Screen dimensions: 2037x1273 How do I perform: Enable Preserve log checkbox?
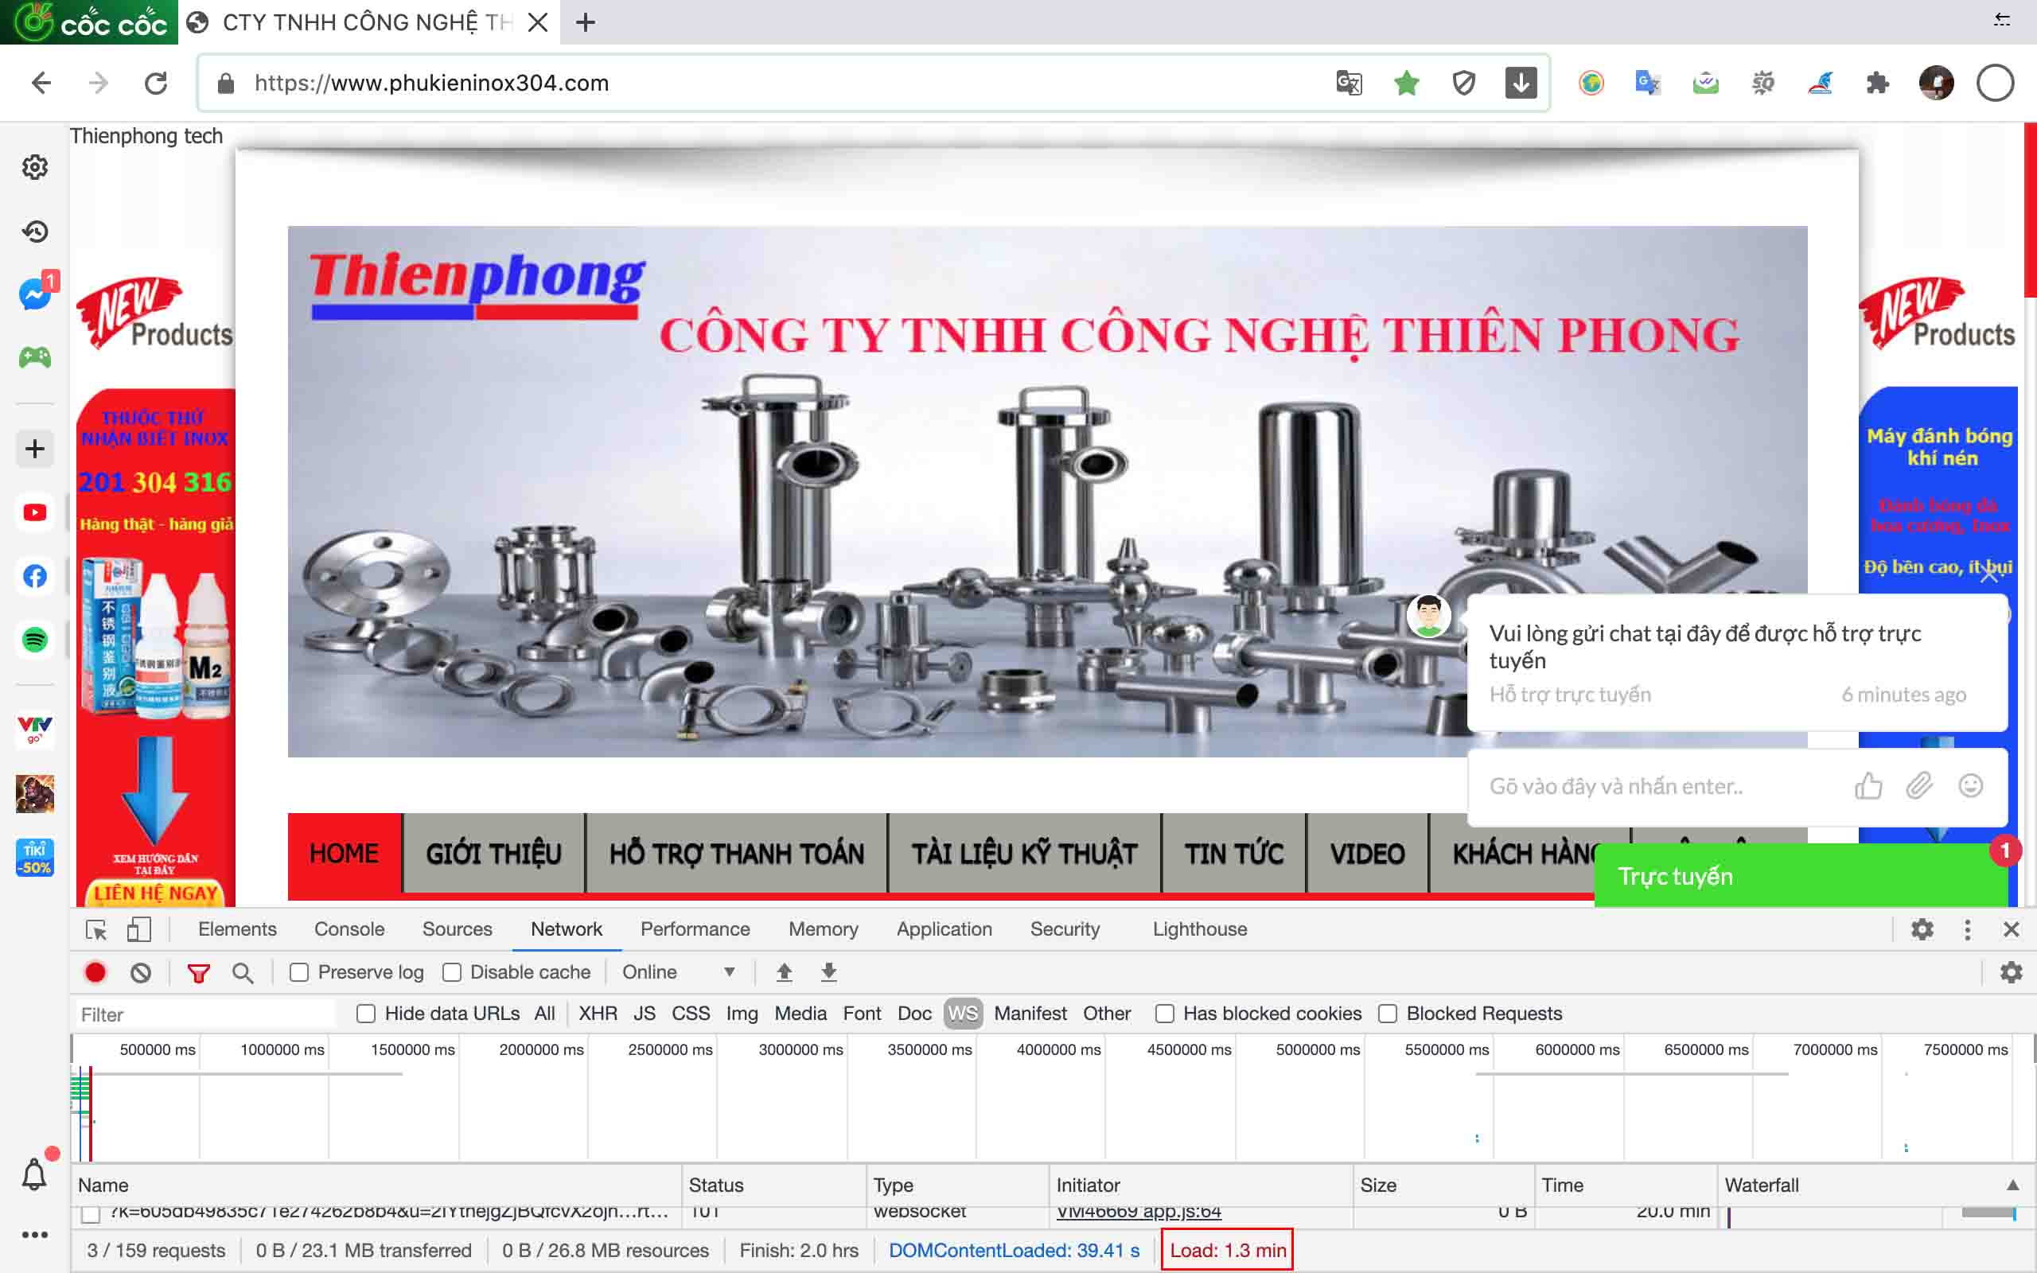(x=299, y=972)
